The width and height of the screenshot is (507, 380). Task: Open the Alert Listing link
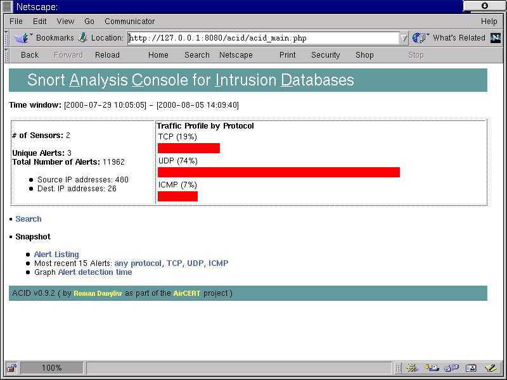point(56,255)
